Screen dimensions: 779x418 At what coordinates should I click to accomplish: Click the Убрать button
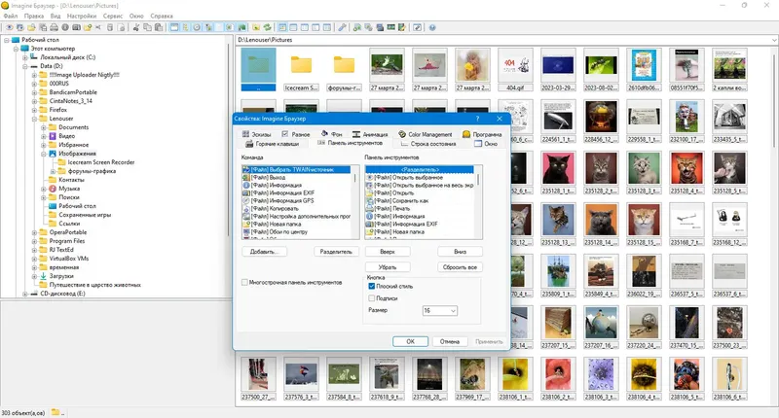[388, 266]
